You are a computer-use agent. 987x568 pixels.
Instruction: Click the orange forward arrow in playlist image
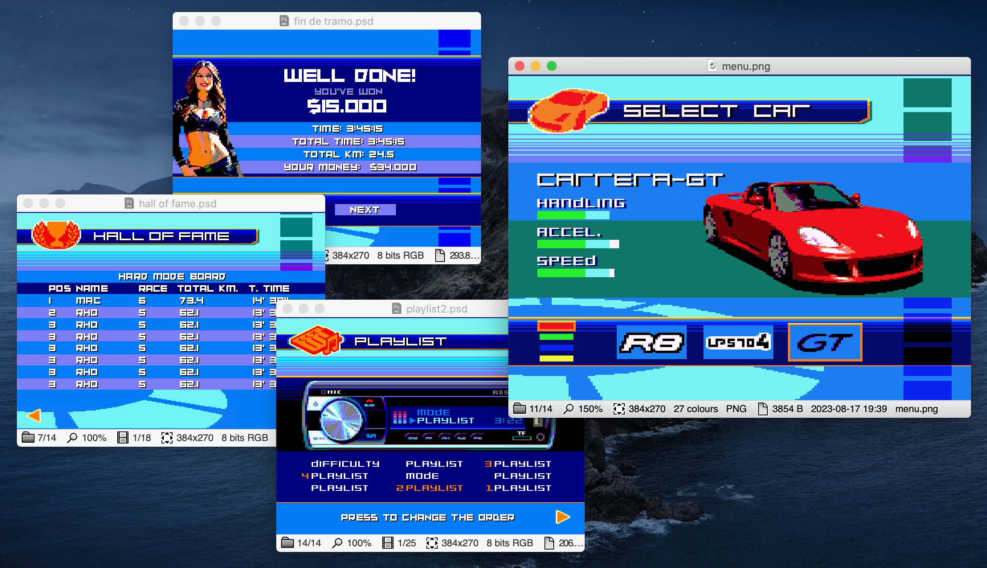563,517
